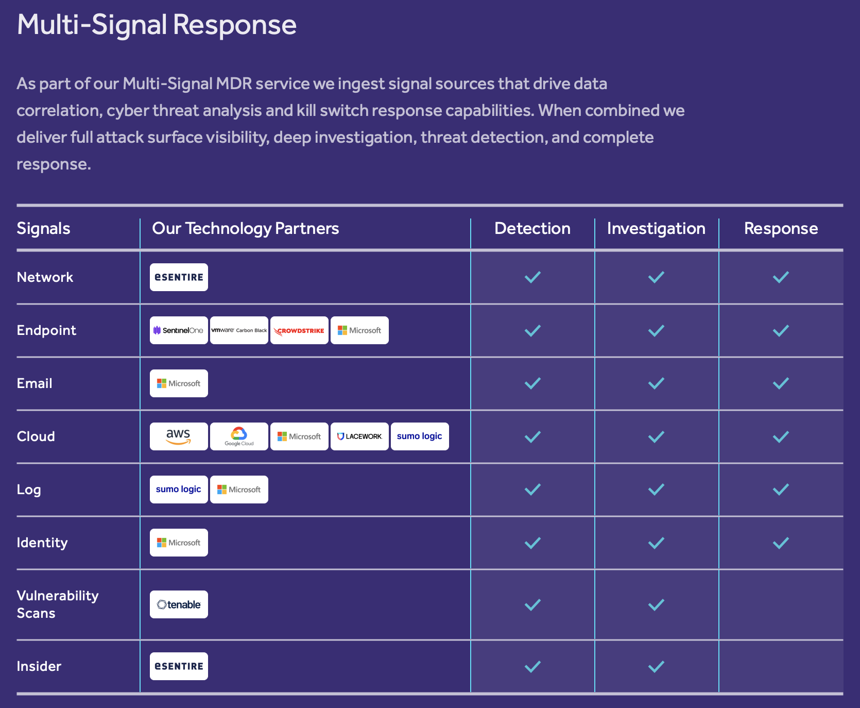The width and height of the screenshot is (860, 708).
Task: Click the eSentire logo in the Insider row
Action: (179, 666)
